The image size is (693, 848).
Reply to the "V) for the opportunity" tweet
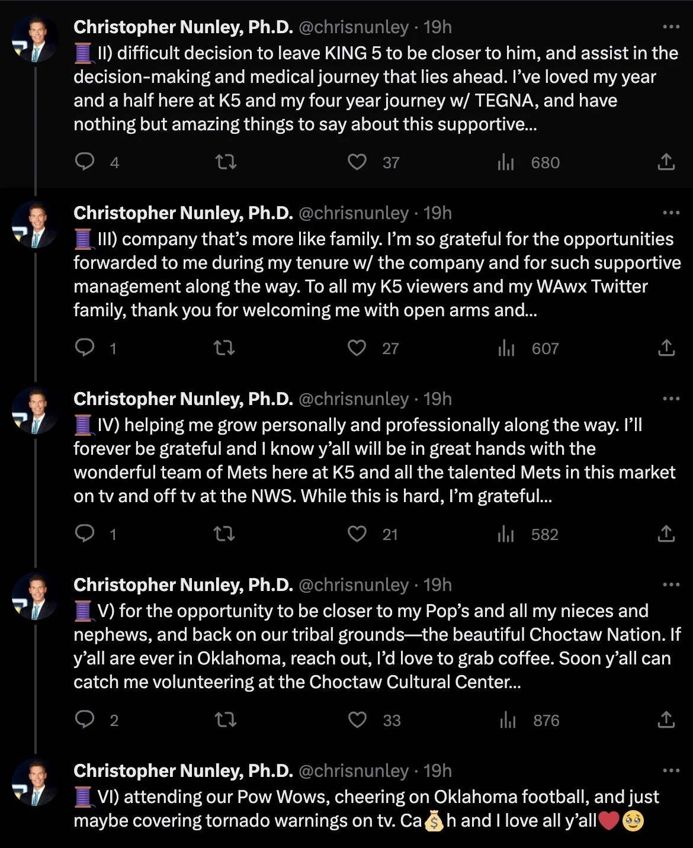(x=85, y=719)
